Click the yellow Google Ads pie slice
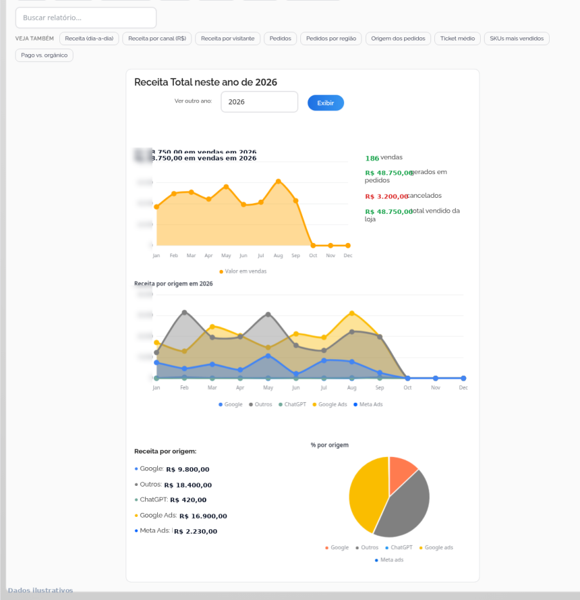 [367, 494]
